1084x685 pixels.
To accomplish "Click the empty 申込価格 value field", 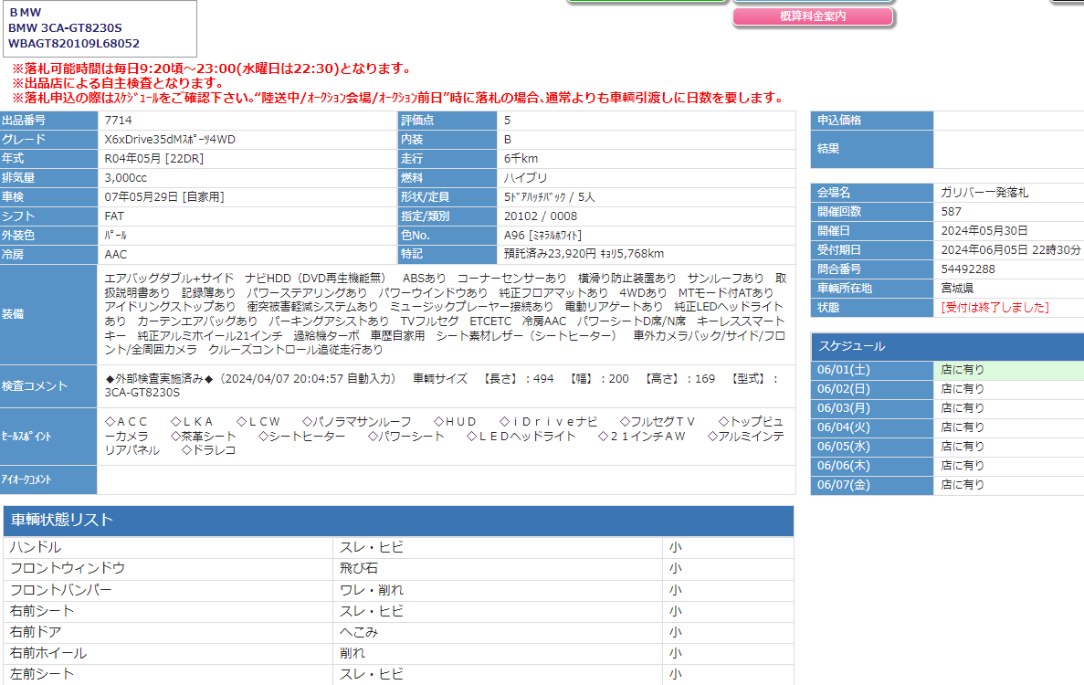I will 1007,121.
